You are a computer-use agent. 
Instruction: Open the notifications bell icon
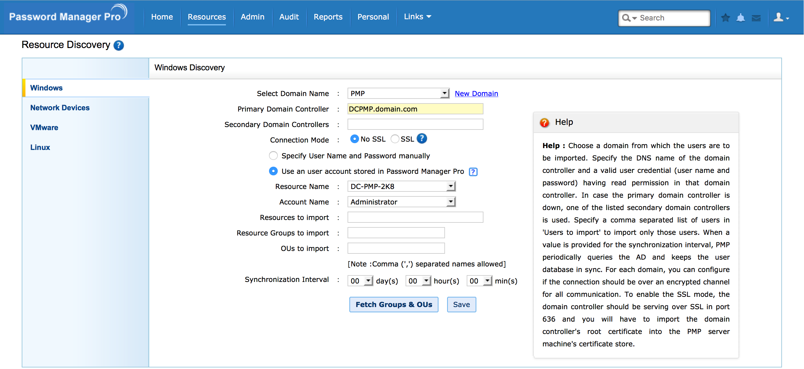pos(740,18)
